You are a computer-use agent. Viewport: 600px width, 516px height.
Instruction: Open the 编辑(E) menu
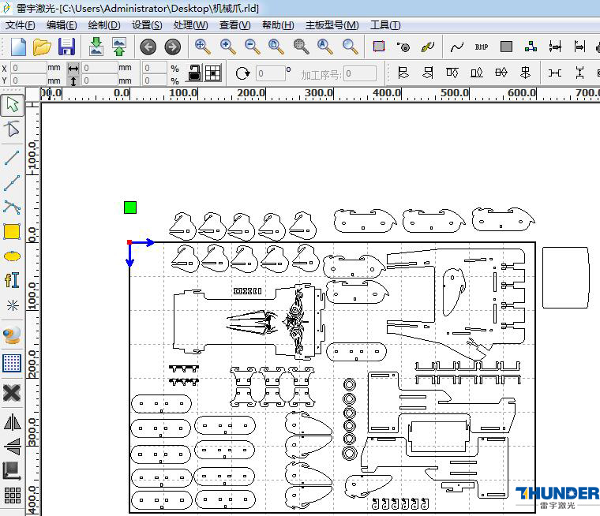(x=62, y=25)
